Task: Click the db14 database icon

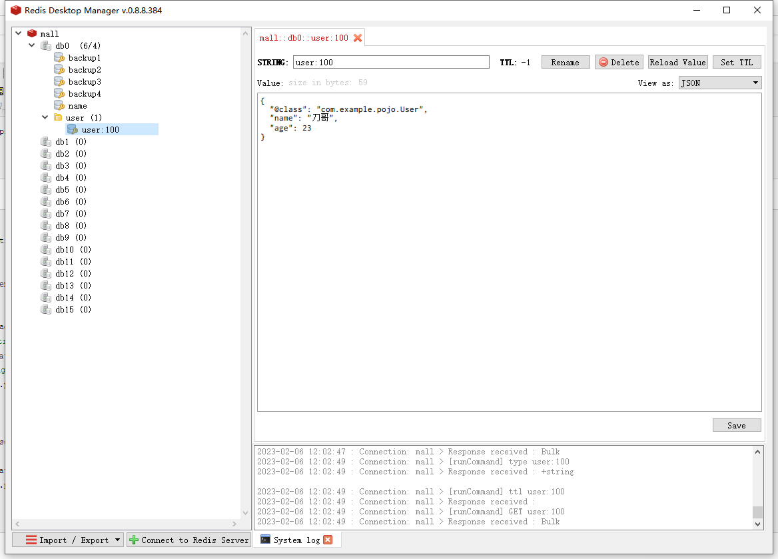Action: [46, 297]
